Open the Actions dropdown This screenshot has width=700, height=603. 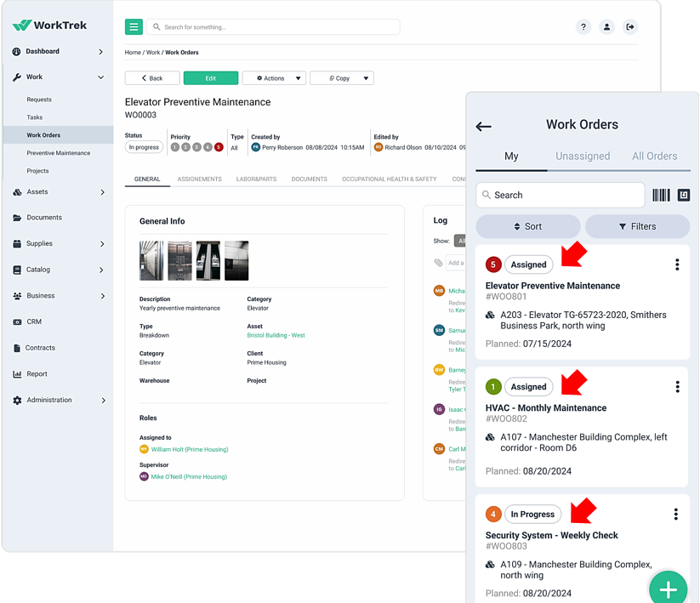click(274, 77)
